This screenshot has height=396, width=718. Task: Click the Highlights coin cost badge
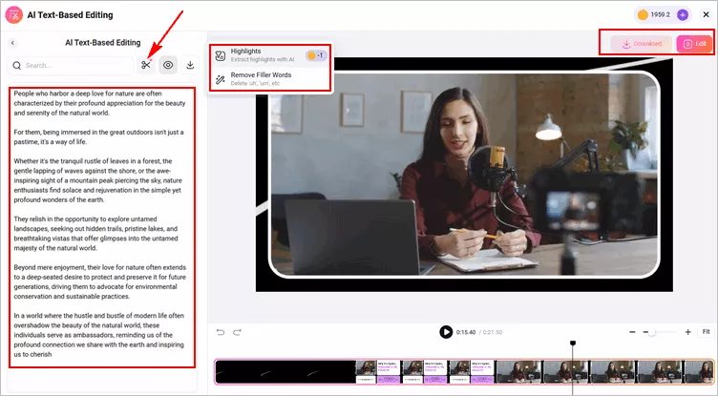click(316, 55)
